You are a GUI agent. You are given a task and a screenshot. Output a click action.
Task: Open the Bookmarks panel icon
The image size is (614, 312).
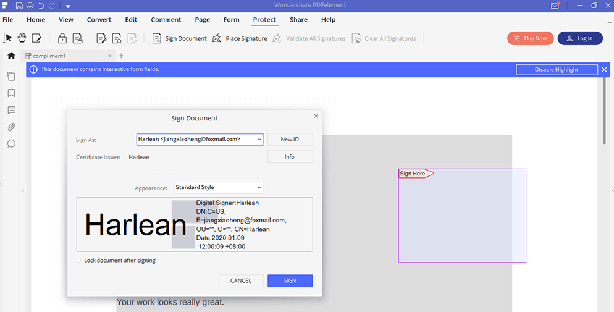click(x=11, y=93)
